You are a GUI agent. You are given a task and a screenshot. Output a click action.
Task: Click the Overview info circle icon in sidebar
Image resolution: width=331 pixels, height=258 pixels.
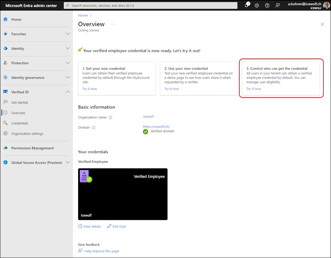point(6,112)
